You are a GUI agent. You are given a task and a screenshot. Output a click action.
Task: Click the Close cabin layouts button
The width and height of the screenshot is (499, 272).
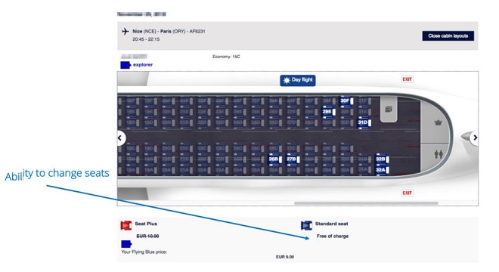click(x=448, y=36)
